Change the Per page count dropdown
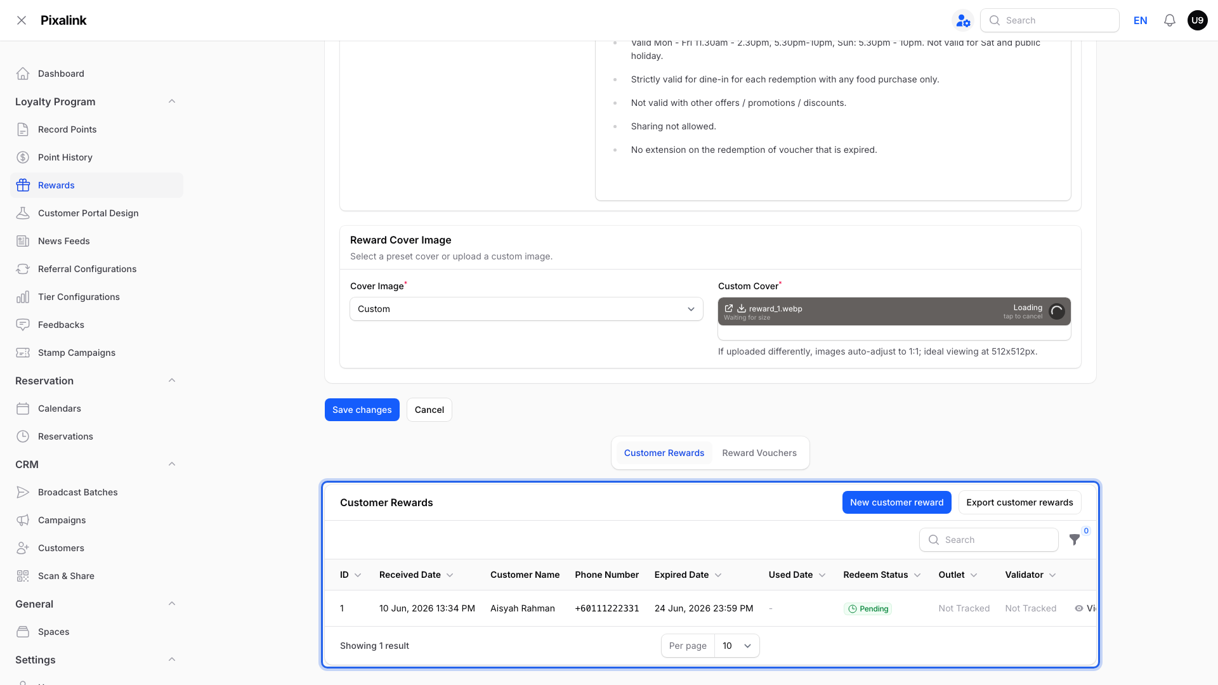 (737, 646)
